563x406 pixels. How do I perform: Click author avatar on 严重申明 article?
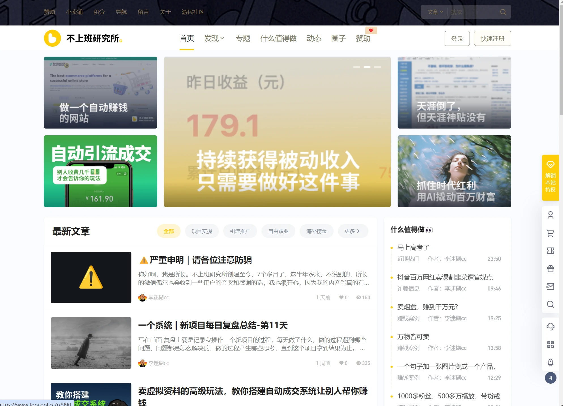point(142,298)
